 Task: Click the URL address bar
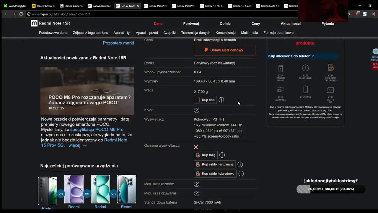click(x=162, y=14)
